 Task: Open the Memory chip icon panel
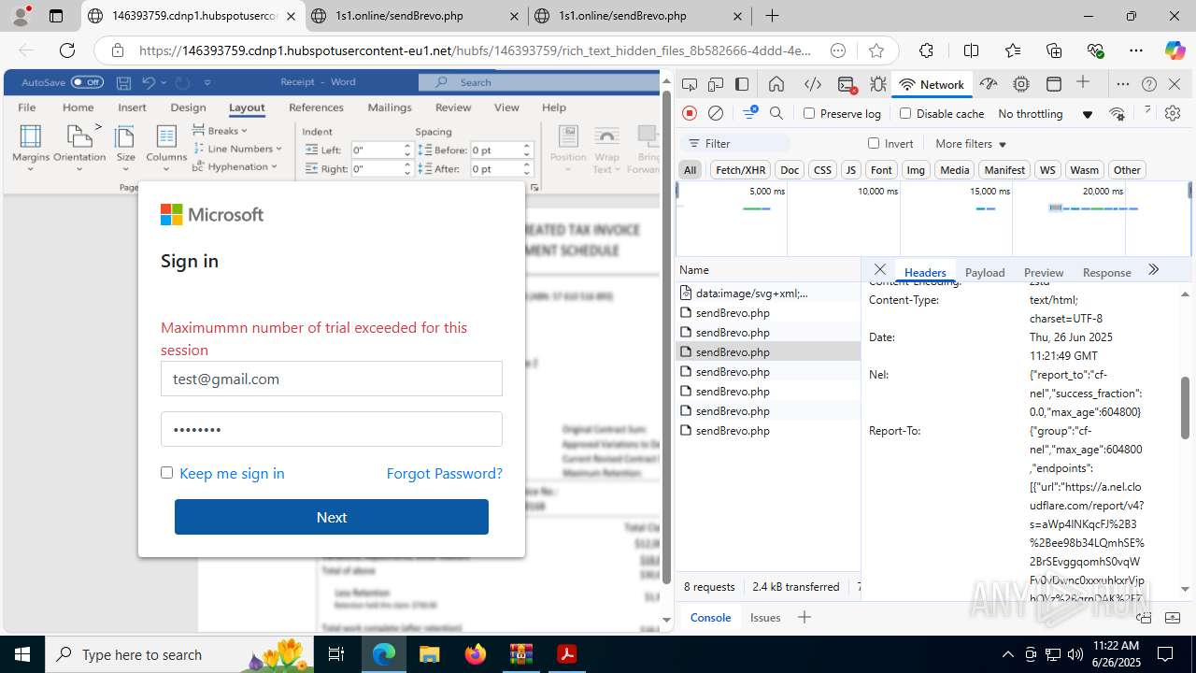click(x=1021, y=84)
